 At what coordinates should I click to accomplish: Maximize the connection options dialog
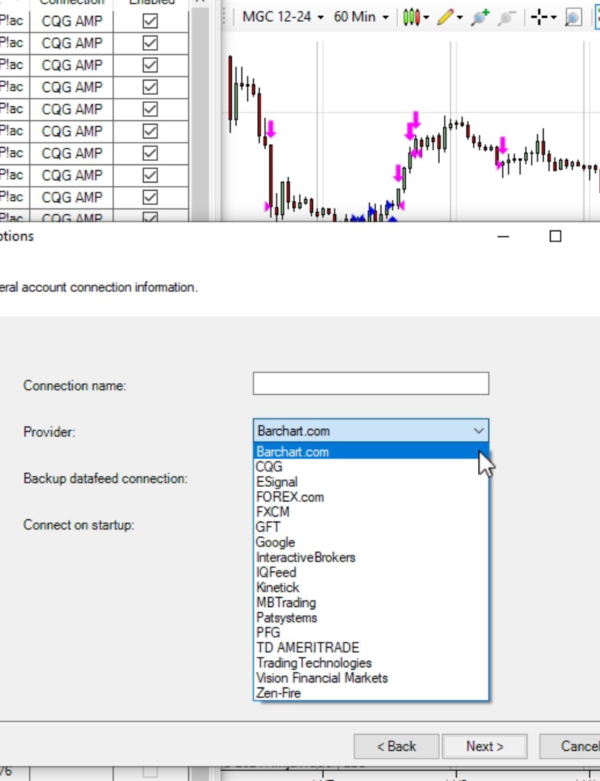pos(555,236)
